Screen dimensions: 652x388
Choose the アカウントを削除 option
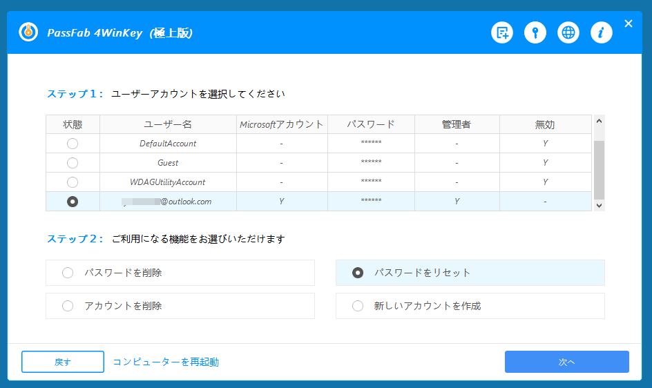click(68, 306)
